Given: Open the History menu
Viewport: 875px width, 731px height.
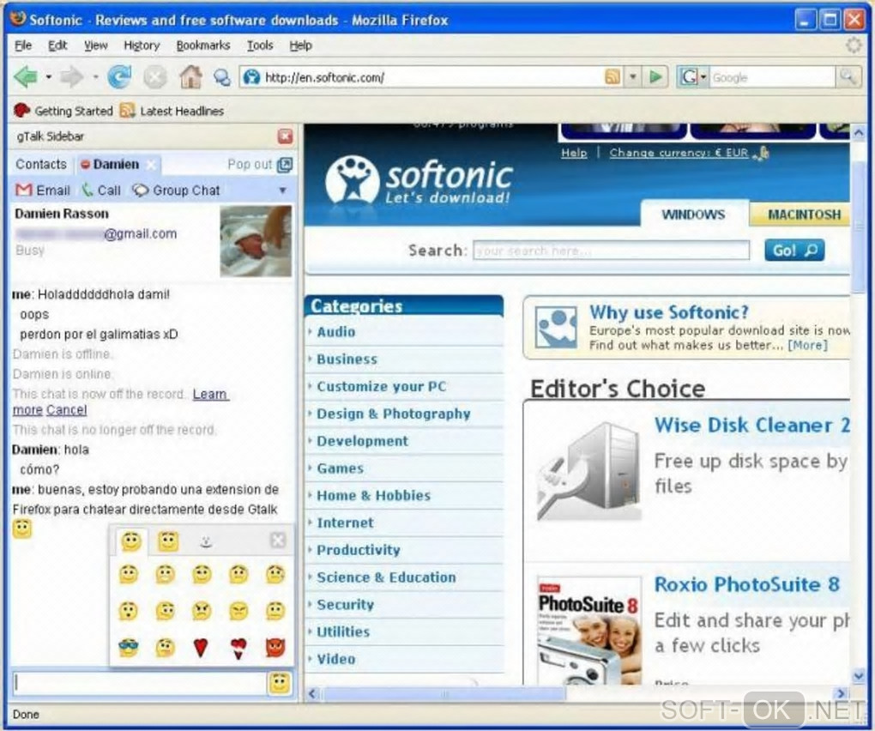Looking at the screenshot, I should tap(142, 45).
